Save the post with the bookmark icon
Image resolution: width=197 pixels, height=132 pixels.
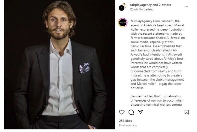point(187,112)
